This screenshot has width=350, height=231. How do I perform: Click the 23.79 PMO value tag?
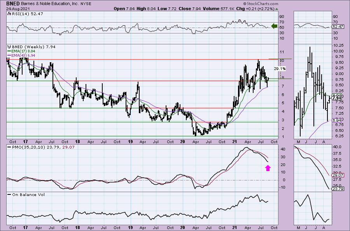[x=338, y=189]
